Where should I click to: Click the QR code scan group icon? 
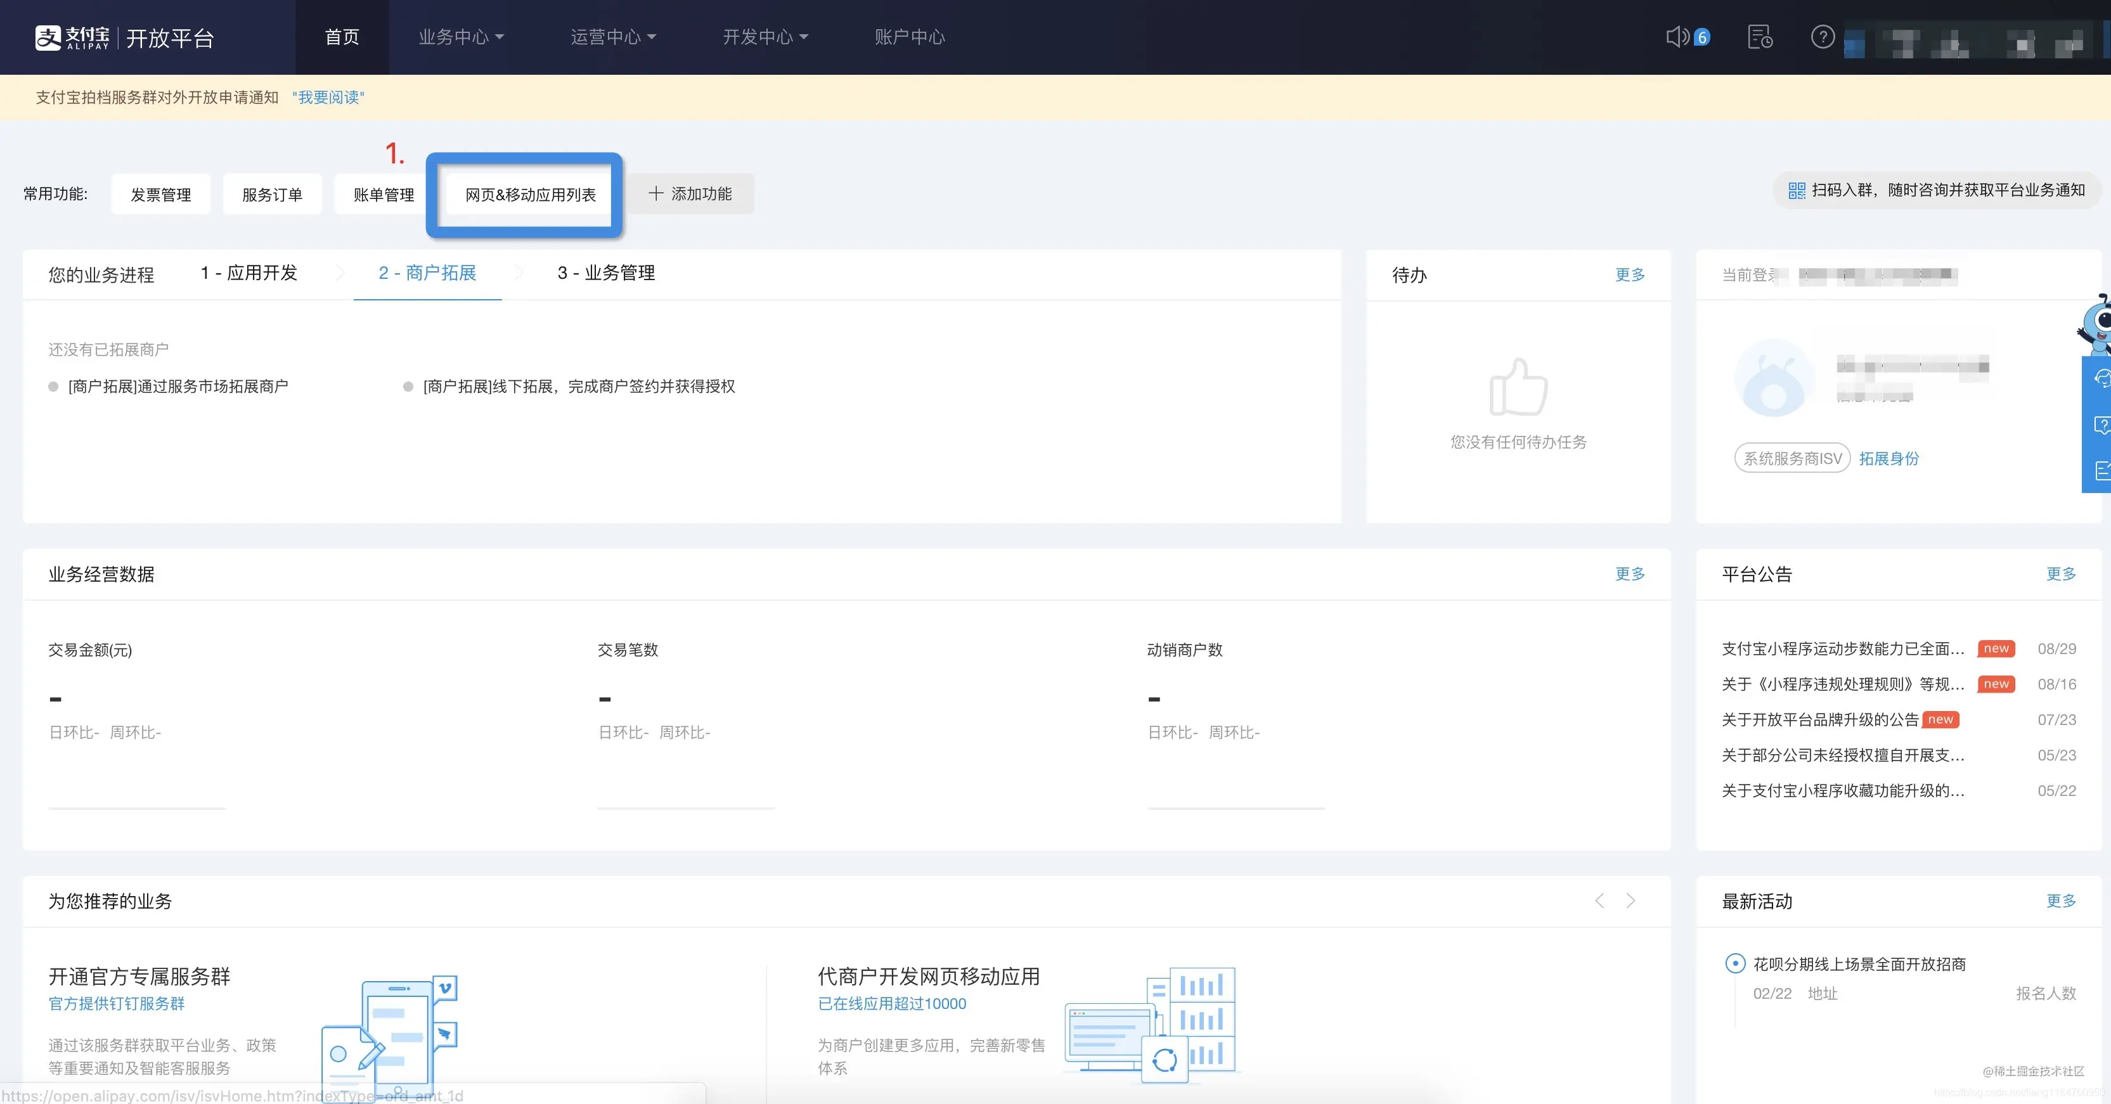(1797, 190)
